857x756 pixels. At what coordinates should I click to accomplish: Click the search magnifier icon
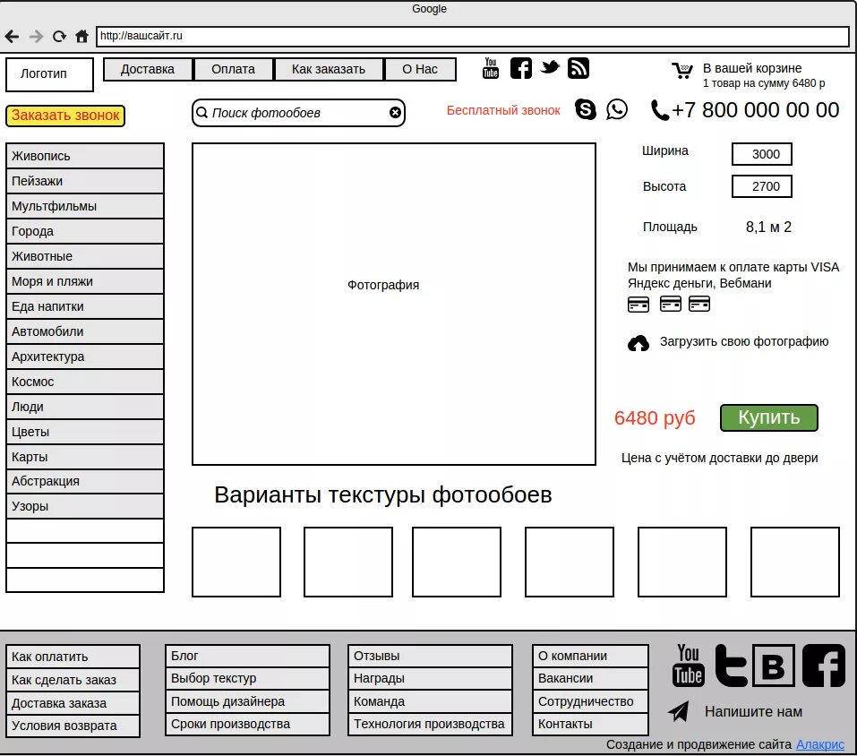click(201, 113)
